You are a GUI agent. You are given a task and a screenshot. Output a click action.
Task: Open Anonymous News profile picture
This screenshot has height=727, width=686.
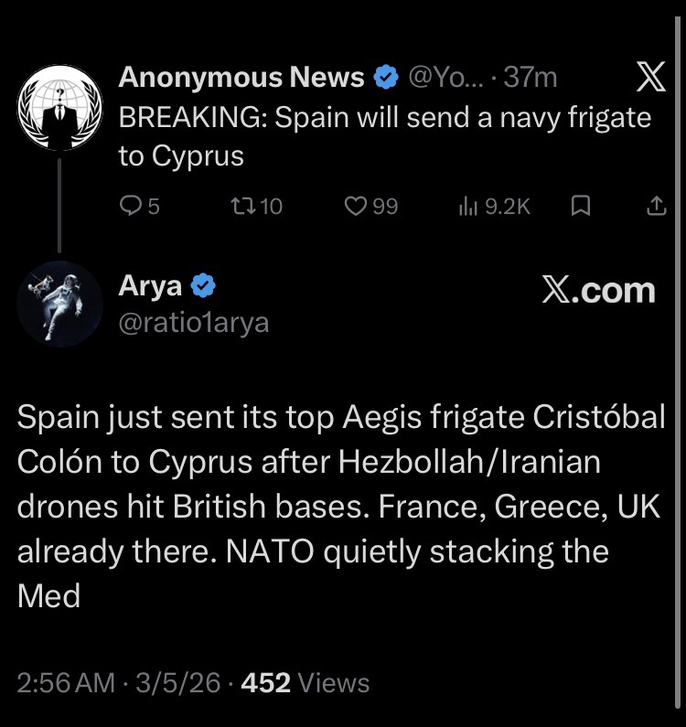(60, 107)
